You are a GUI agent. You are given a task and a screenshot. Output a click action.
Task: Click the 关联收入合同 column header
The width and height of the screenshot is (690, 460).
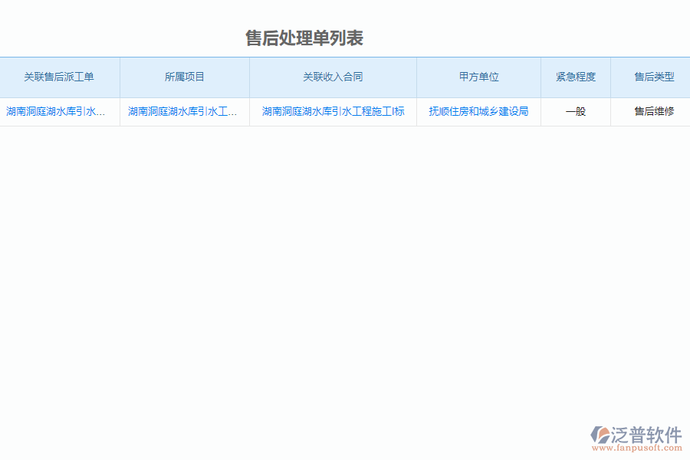tap(333, 77)
